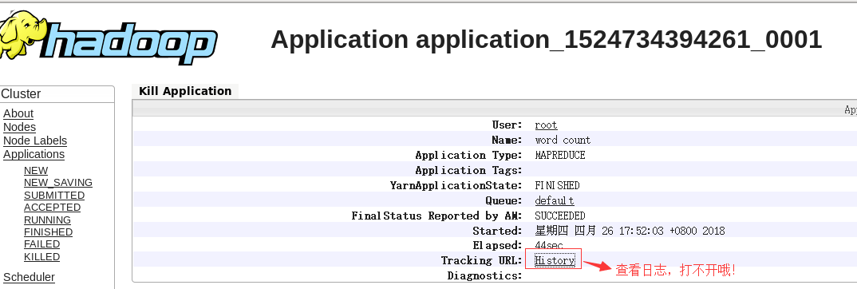
Task: Filter applications by NEW_SAVING state
Action: point(58,183)
